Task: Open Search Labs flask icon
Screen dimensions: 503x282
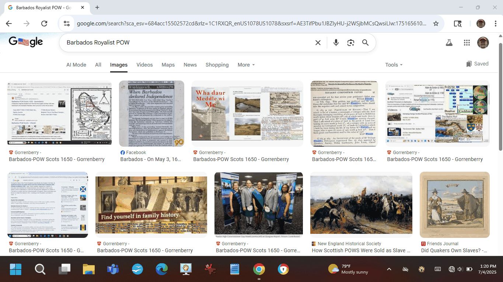Action: click(449, 43)
